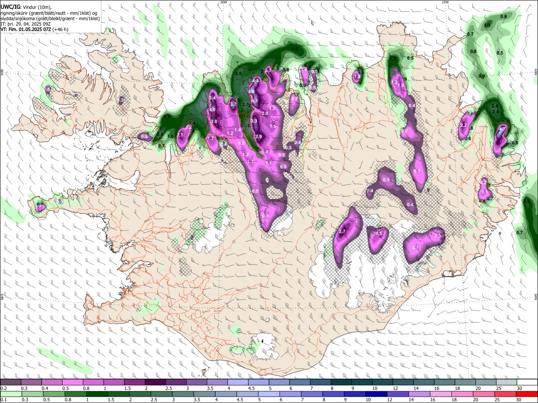Click the "4.1" snowfall value on the map
Image resolution: width=538 pixels, height=403 pixels.
point(255,101)
